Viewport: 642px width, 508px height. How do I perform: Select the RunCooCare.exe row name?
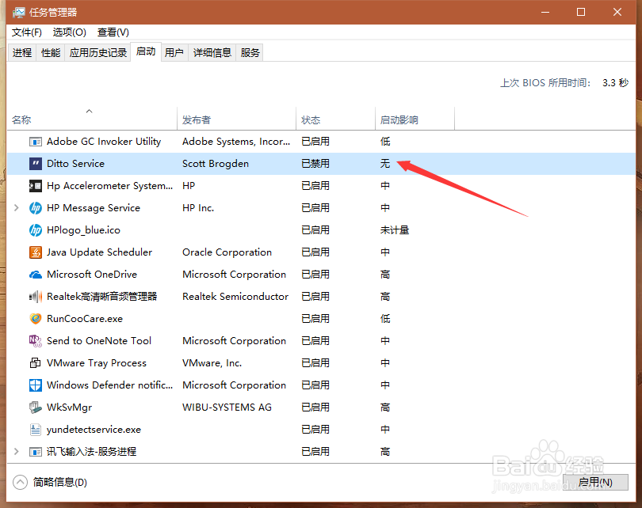[x=85, y=319]
